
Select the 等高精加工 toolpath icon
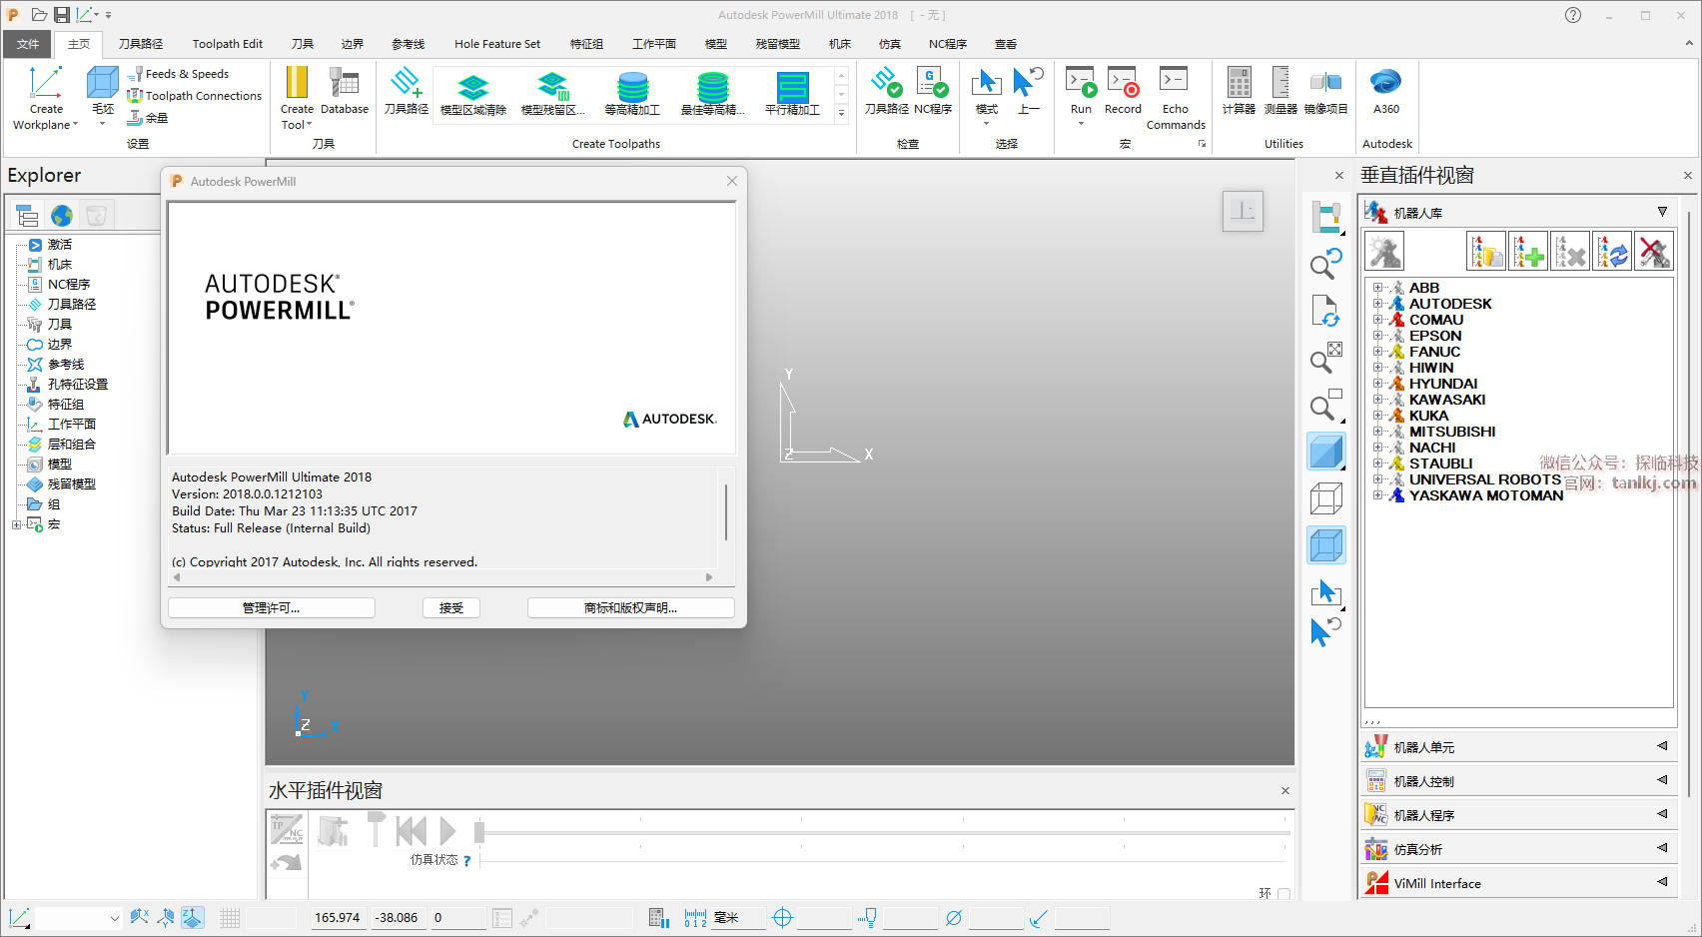click(x=632, y=88)
